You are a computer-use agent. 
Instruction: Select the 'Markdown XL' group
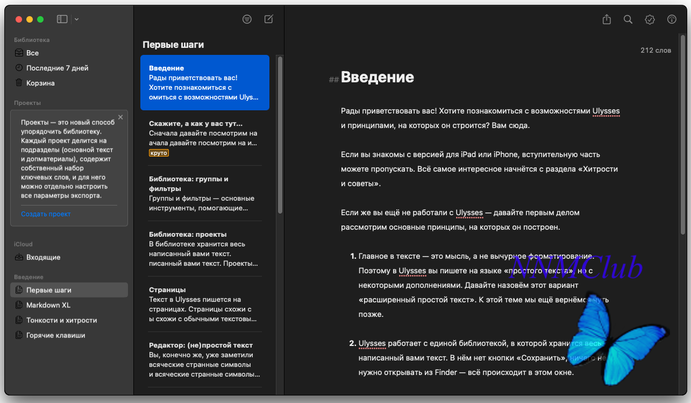(x=48, y=305)
